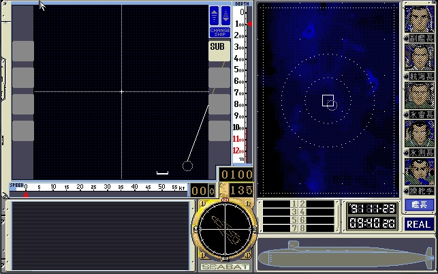
Task: Select the sonar officer portrait (水測長)
Action: point(418,134)
